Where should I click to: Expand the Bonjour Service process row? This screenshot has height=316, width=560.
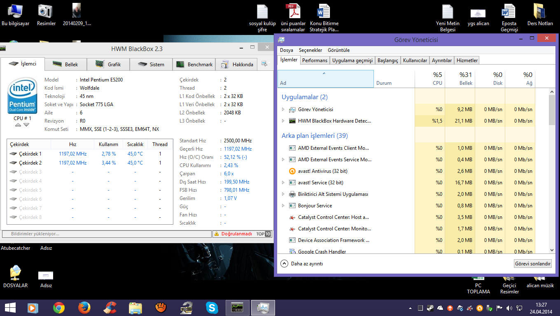pyautogui.click(x=283, y=206)
